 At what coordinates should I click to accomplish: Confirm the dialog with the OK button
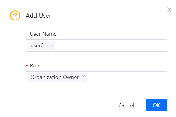tap(156, 105)
